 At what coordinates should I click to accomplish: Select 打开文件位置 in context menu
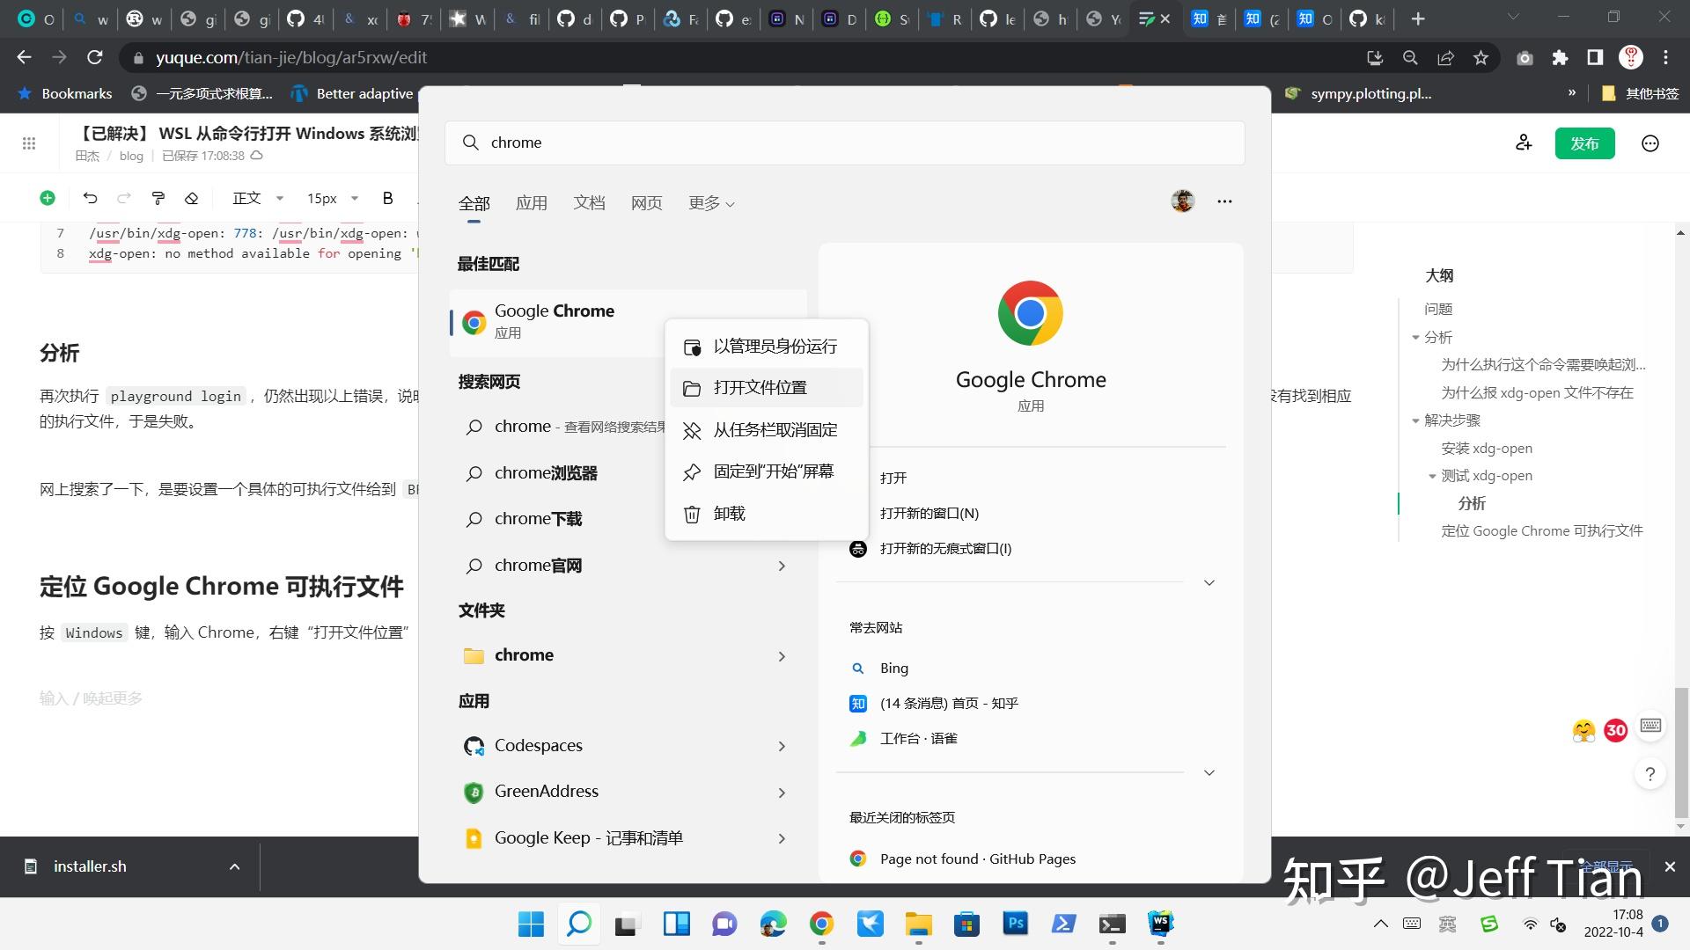760,388
